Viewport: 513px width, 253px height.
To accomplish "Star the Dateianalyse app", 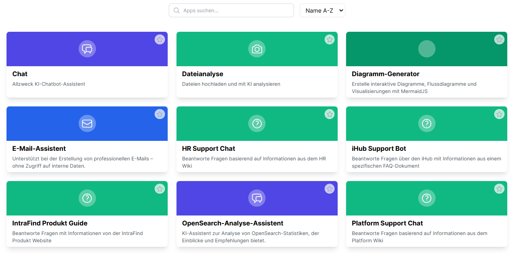I will pos(330,39).
